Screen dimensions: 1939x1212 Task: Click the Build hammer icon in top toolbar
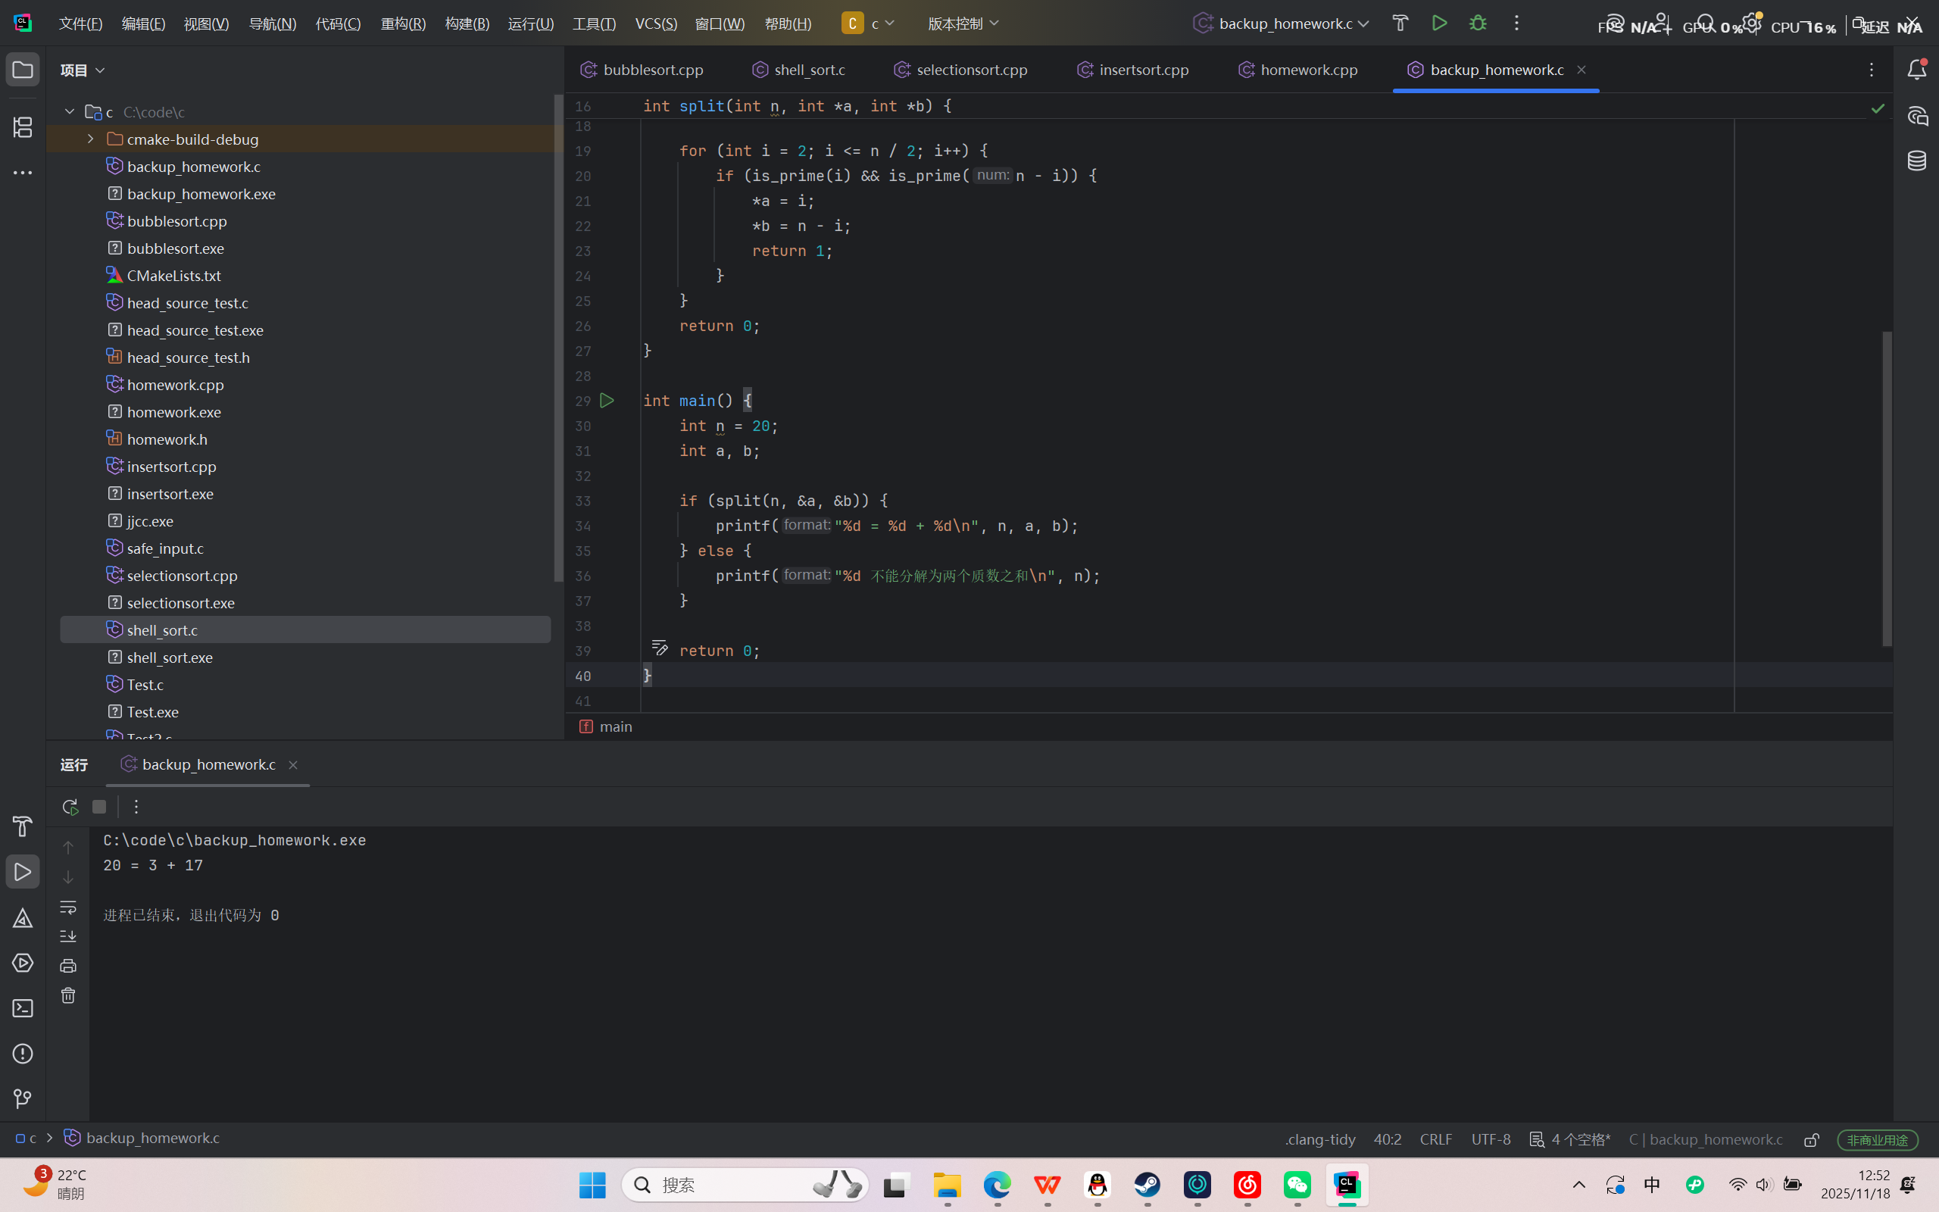pyautogui.click(x=1400, y=23)
